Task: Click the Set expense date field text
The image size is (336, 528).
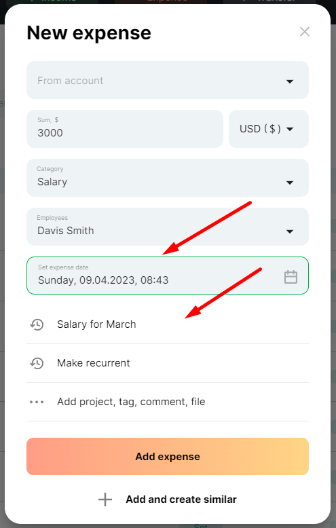Action: click(x=103, y=280)
